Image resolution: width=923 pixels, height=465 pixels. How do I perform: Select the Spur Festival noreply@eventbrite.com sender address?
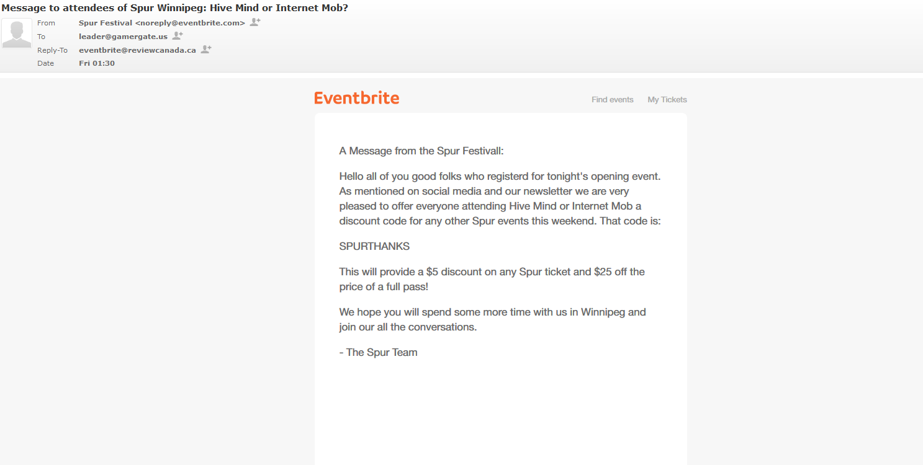point(162,23)
